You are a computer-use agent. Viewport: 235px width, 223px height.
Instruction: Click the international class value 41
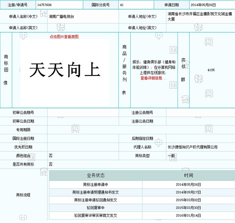tap(122, 5)
